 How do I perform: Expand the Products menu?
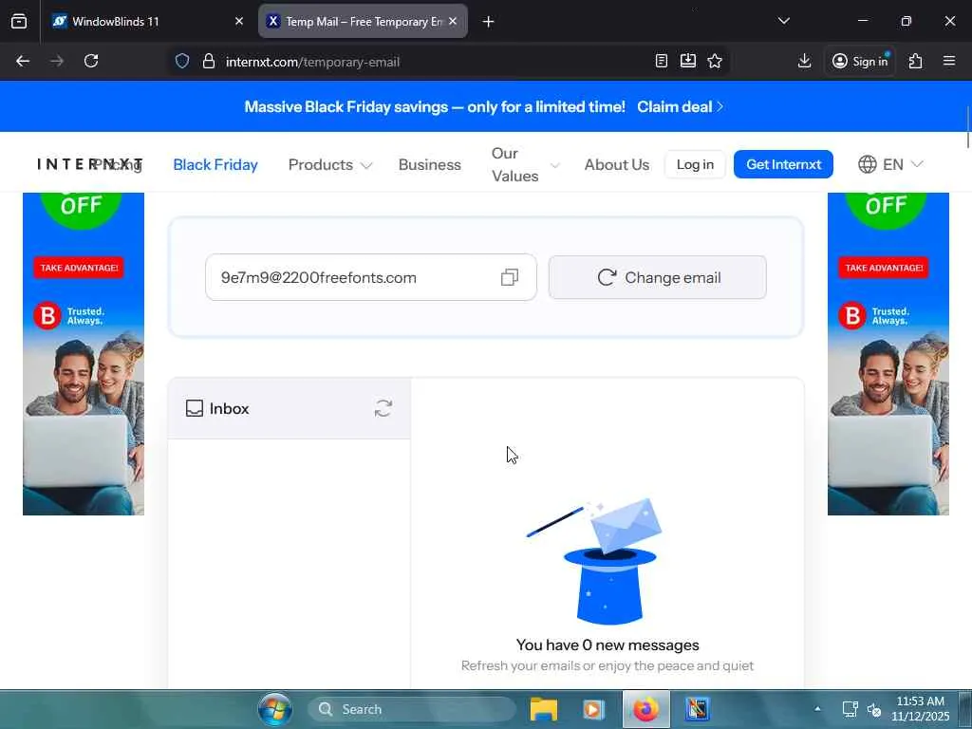[x=329, y=165]
